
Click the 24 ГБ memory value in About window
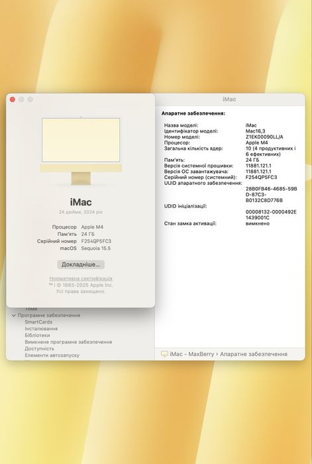pos(88,234)
